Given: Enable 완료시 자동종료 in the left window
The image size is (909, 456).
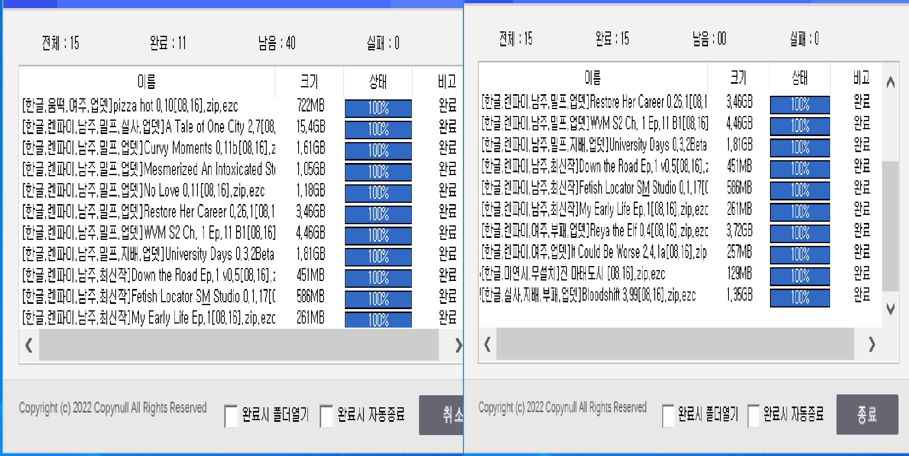Looking at the screenshot, I should coord(326,416).
